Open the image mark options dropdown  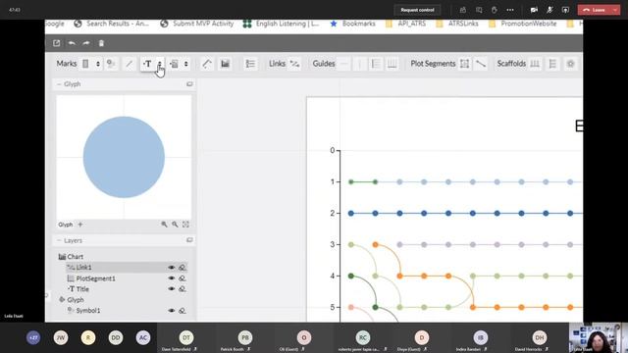click(x=185, y=64)
